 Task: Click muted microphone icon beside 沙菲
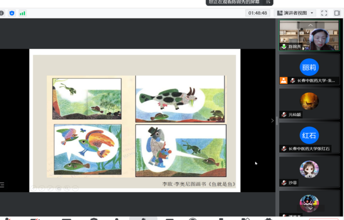(x=284, y=183)
